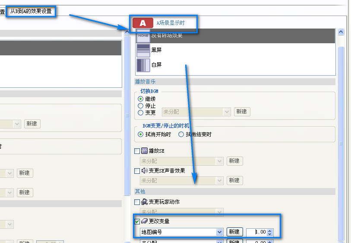Open the 未分配 dropdown beside 变更 BGM

click(196, 112)
